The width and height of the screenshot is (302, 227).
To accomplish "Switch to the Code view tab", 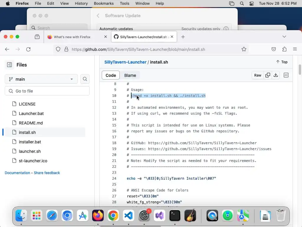I will [111, 75].
